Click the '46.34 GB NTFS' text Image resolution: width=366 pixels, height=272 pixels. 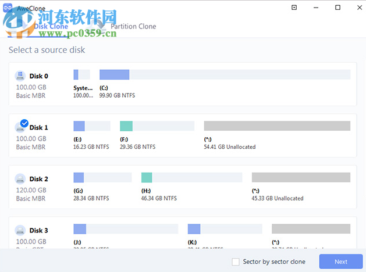159,198
